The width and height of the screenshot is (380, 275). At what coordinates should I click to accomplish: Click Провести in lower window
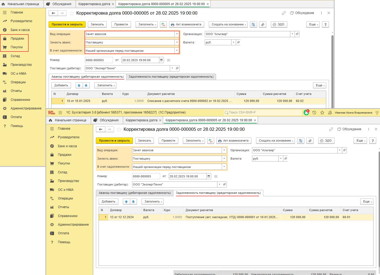click(168, 141)
